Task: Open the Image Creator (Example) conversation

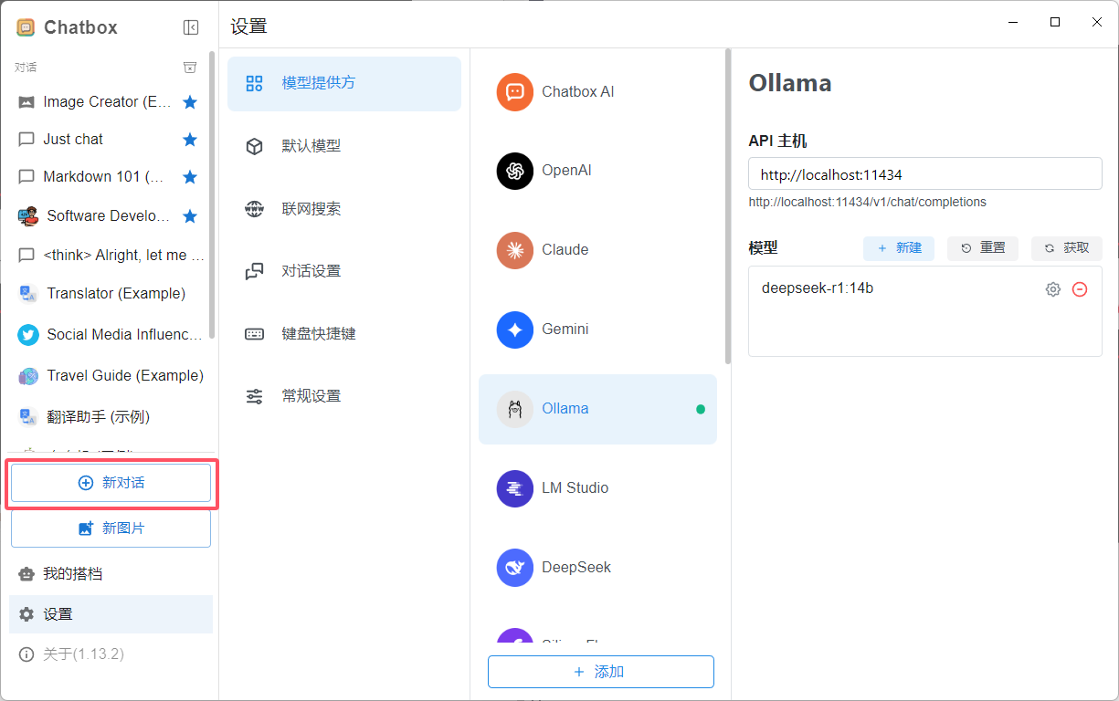Action: pos(108,102)
